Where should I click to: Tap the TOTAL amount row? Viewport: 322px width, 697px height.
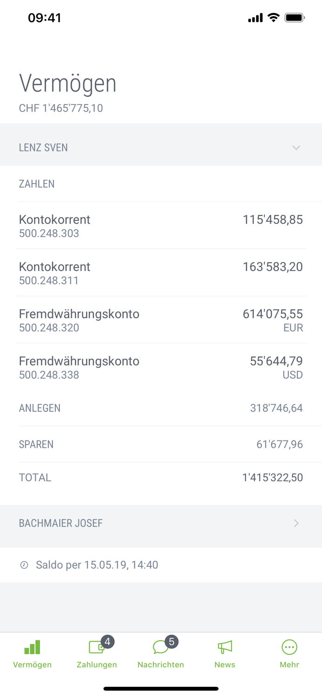coord(161,477)
